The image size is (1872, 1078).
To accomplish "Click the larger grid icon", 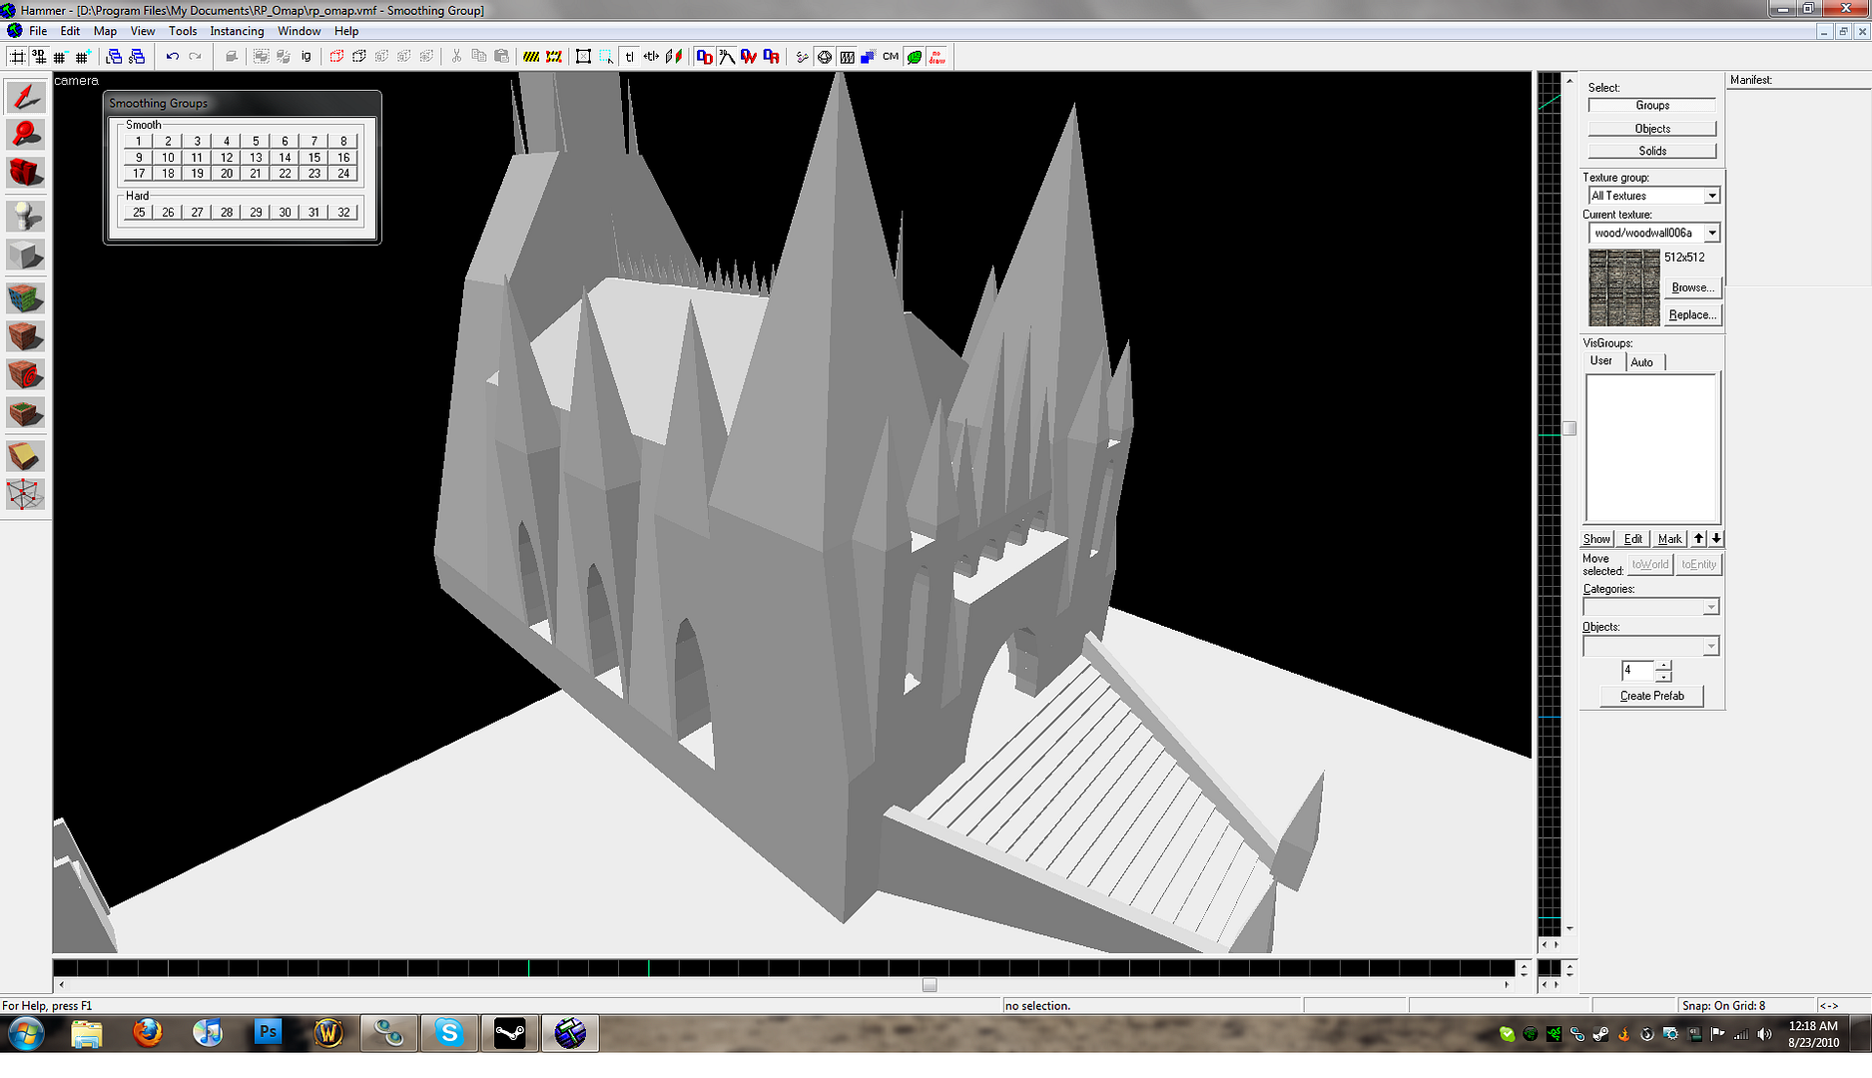I will click(x=83, y=57).
